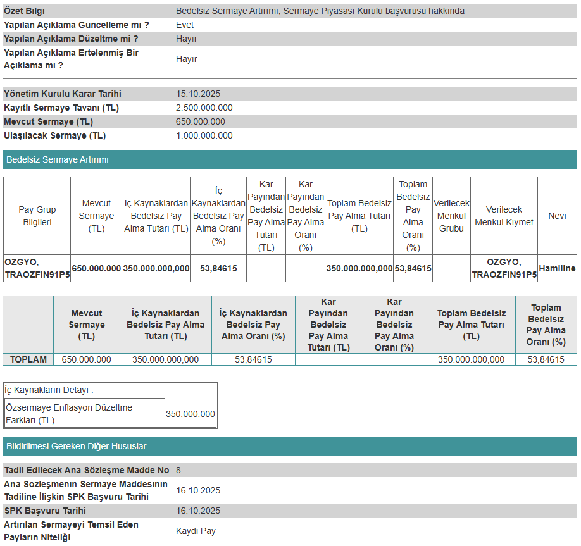Select the Yönetim Kurulu Karar Tarihi label
The image size is (581, 546).
click(62, 94)
